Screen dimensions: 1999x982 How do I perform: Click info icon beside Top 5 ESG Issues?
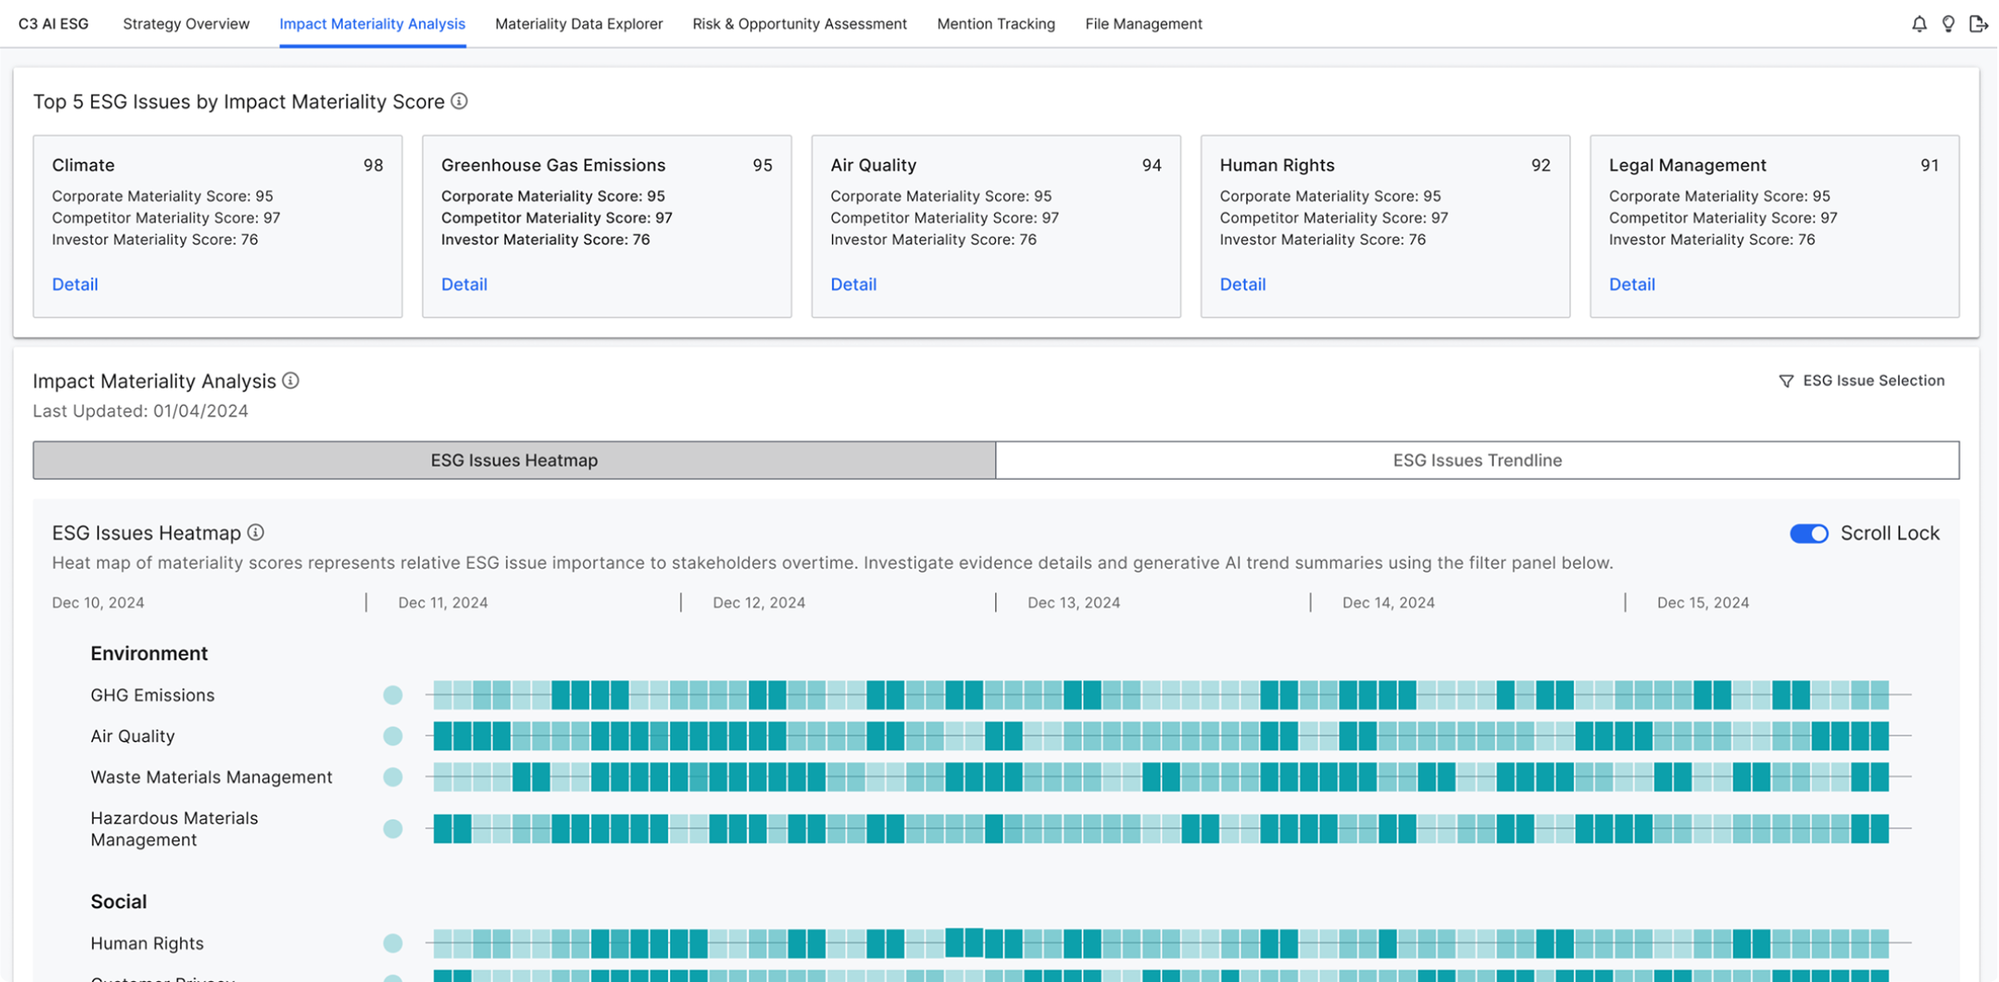pos(459,101)
